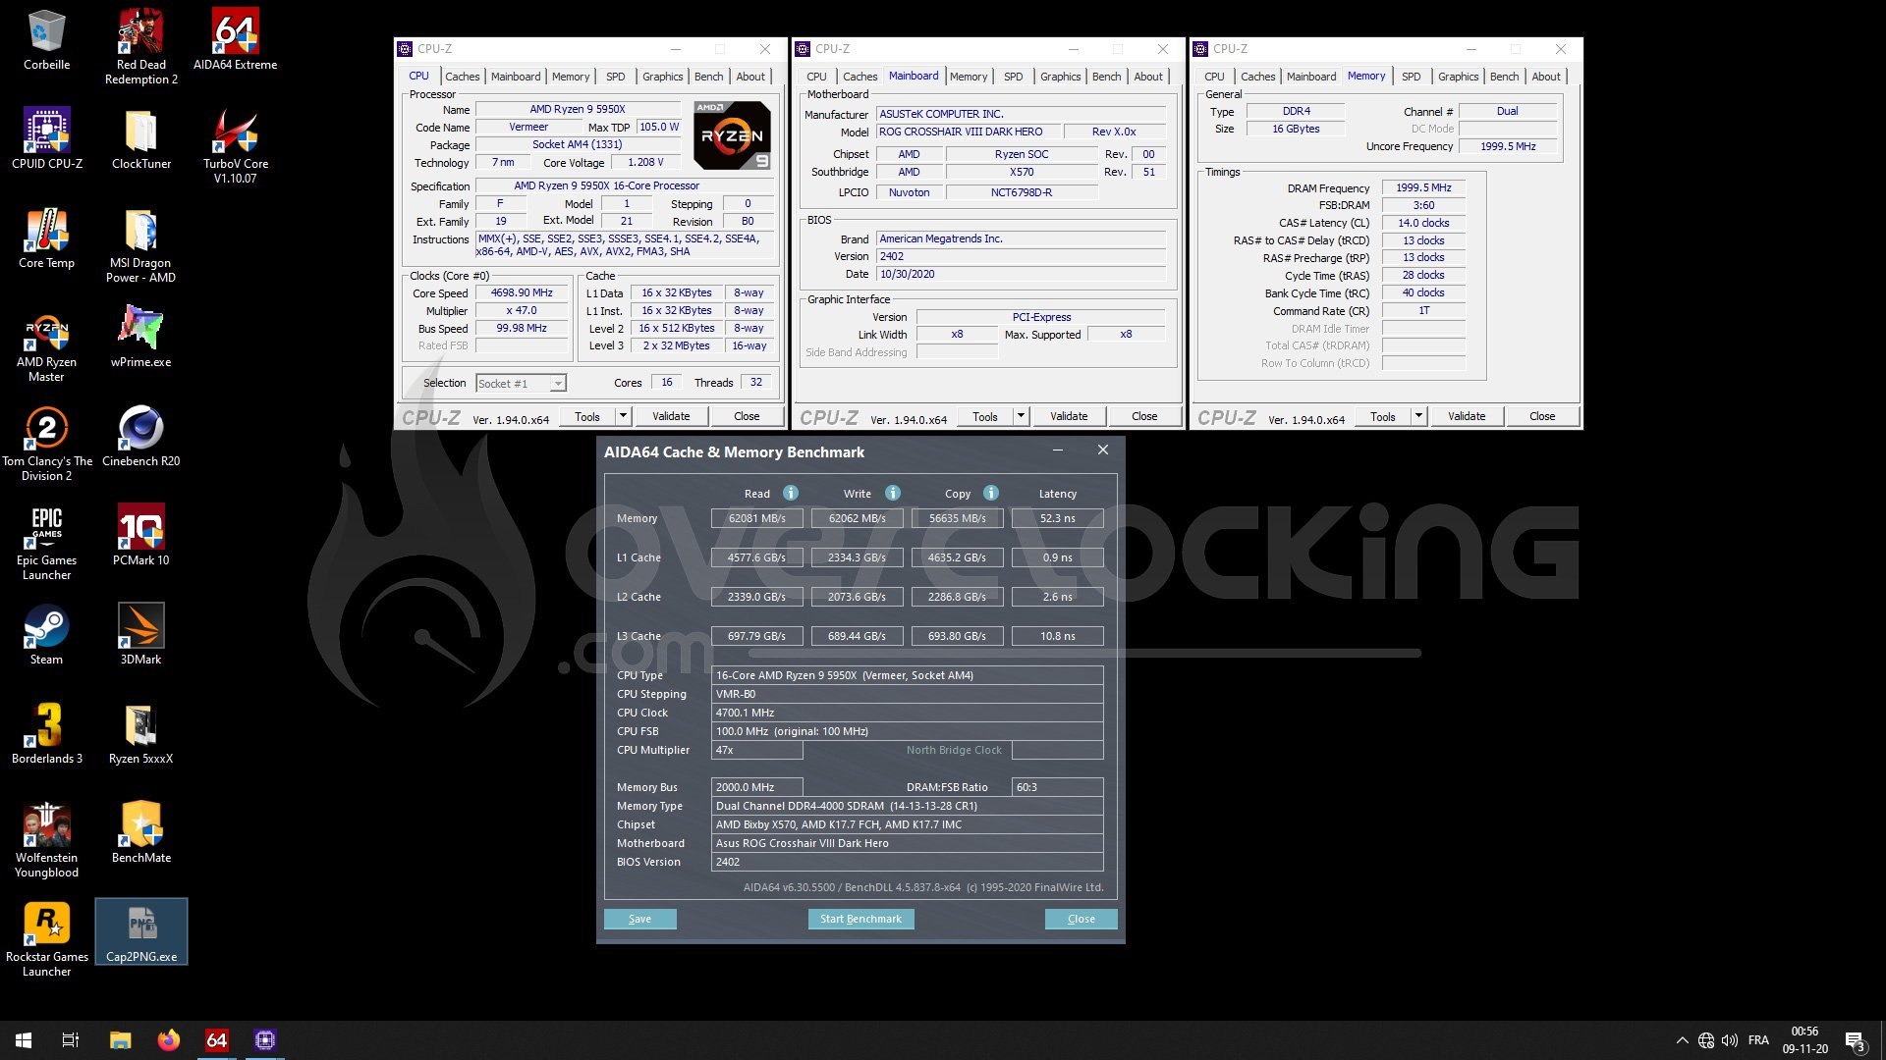
Task: Launch PCMark 10 desktop shortcut
Action: click(x=141, y=536)
